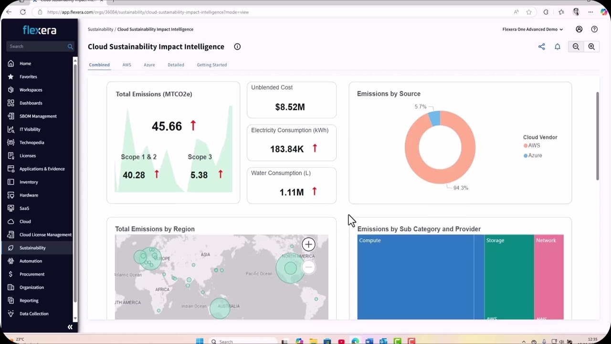The height and width of the screenshot is (344, 611).
Task: Collapse the sidebar with double-chevron icon
Action: 70,327
